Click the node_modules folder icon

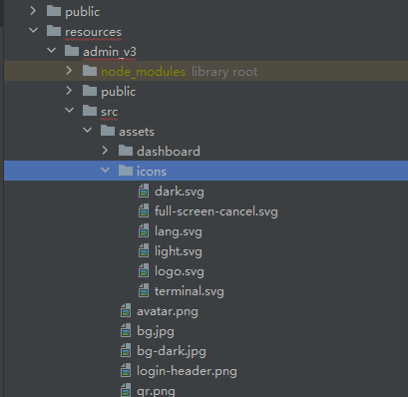90,71
